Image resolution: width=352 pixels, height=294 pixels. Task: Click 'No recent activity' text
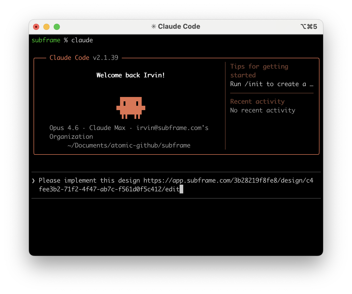click(263, 110)
